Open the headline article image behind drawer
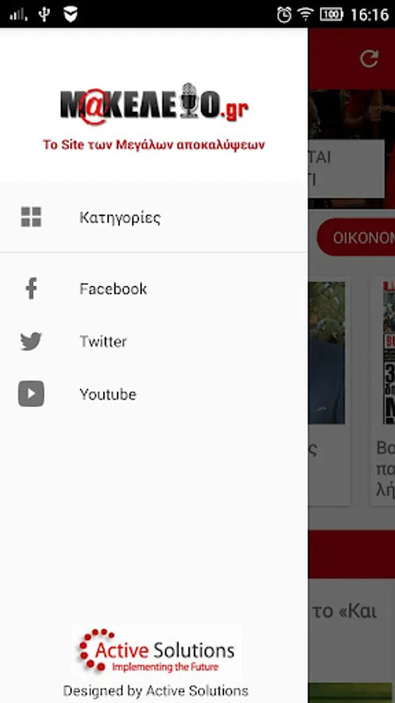This screenshot has height=703, width=395. tap(351, 149)
